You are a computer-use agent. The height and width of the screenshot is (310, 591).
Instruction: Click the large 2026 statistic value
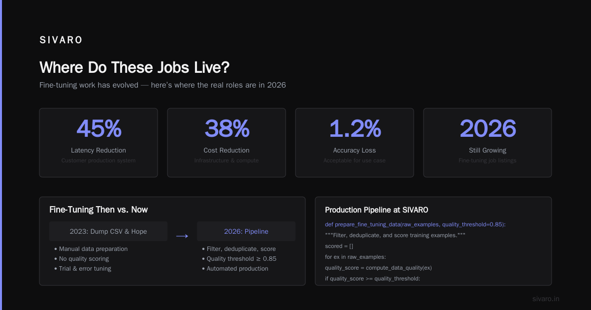[x=488, y=128]
